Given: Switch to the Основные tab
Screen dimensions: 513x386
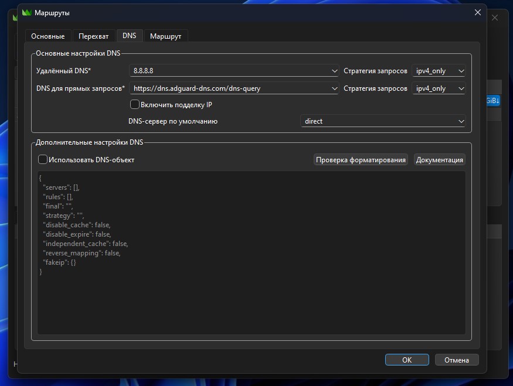Looking at the screenshot, I should pos(48,36).
